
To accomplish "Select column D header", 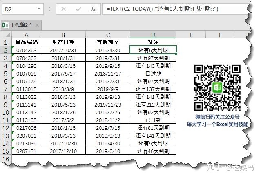I will pos(153,35).
